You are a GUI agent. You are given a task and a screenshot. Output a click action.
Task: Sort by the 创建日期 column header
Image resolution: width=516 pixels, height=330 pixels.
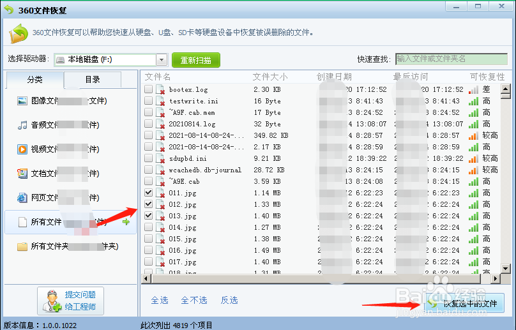click(334, 77)
